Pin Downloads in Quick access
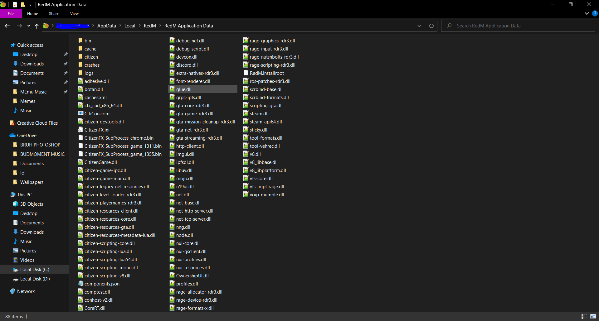Viewport: 599px width, 321px height. [x=66, y=64]
